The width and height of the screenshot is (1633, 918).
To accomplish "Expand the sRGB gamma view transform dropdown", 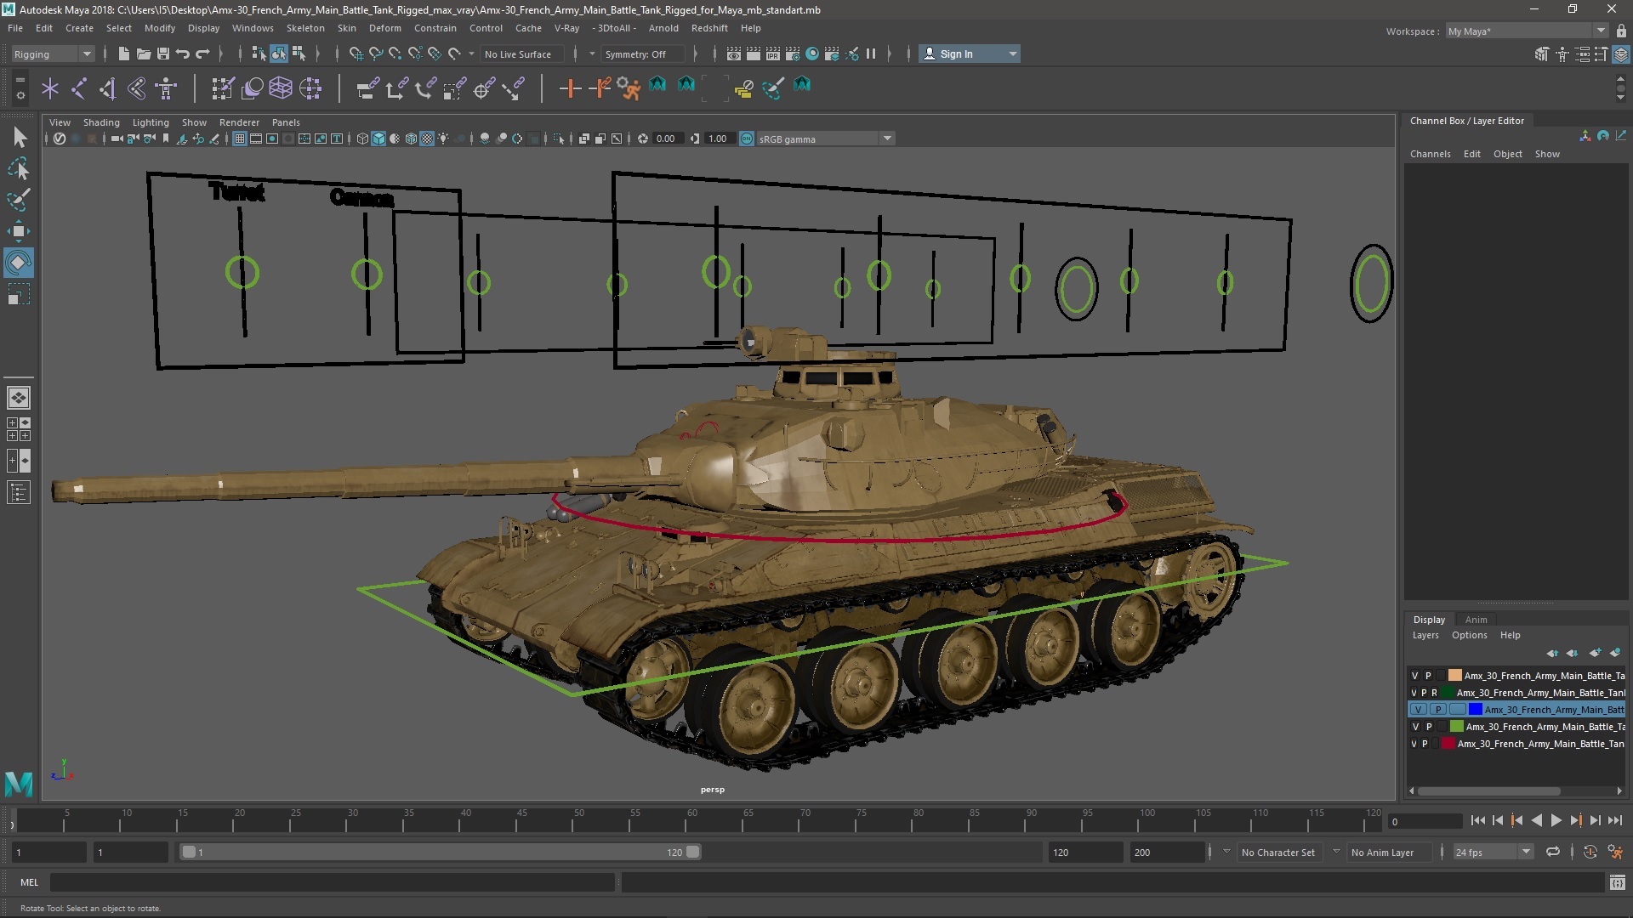I will point(887,139).
